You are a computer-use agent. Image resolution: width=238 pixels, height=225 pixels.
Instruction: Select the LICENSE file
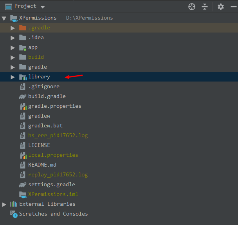(x=39, y=145)
